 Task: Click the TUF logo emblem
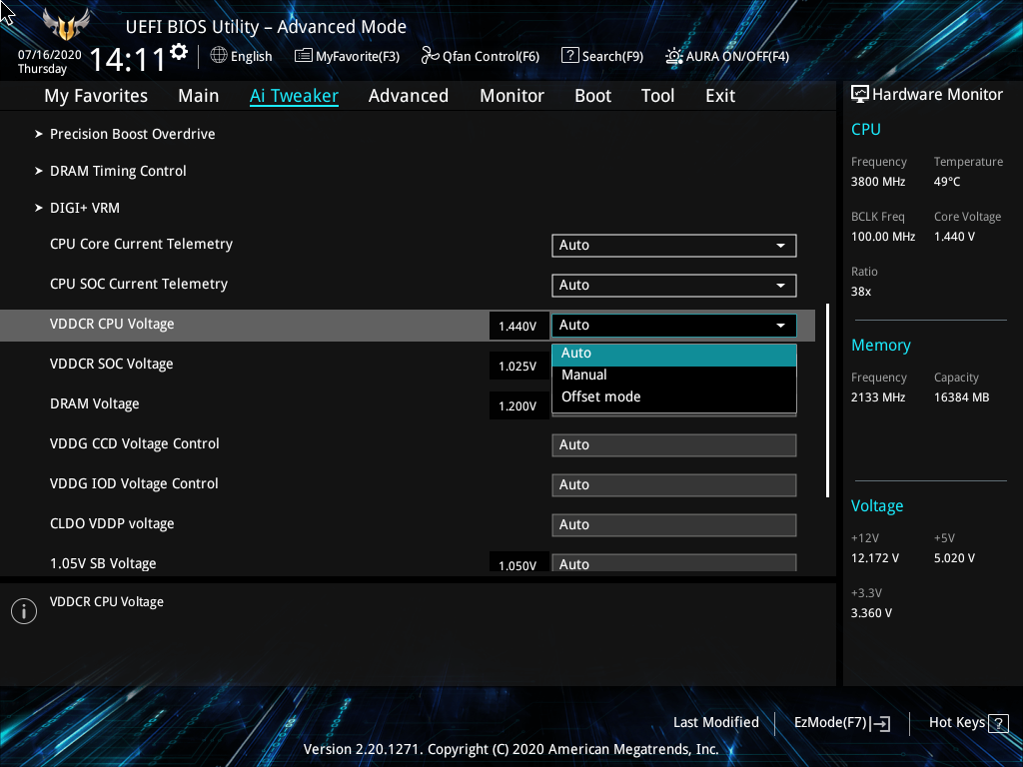(x=66, y=24)
